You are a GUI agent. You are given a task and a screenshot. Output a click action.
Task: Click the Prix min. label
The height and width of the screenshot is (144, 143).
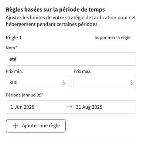click(14, 71)
